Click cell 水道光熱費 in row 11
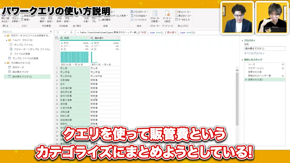290x163 pixels. point(74,108)
